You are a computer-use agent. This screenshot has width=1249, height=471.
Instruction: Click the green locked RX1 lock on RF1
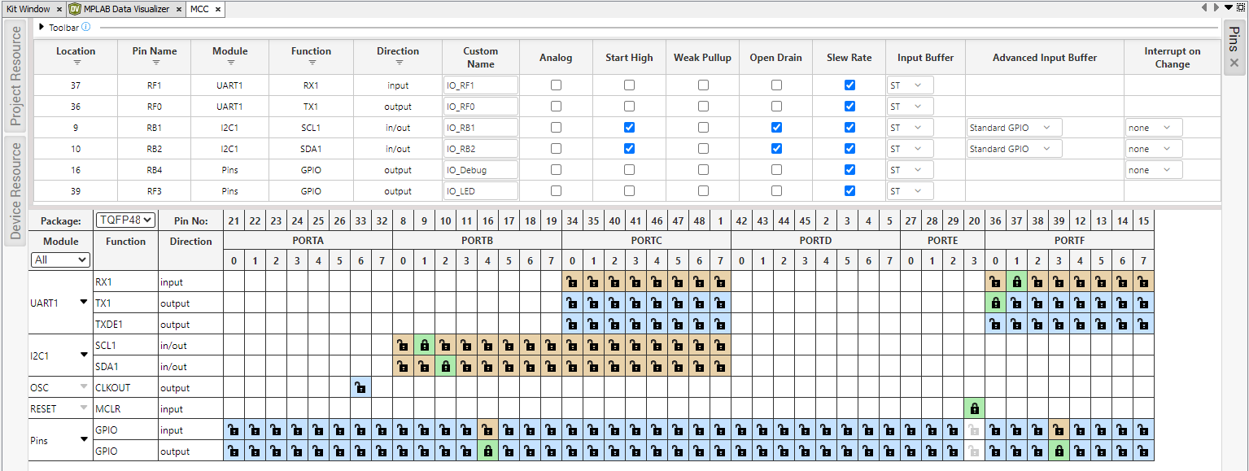tap(1016, 282)
